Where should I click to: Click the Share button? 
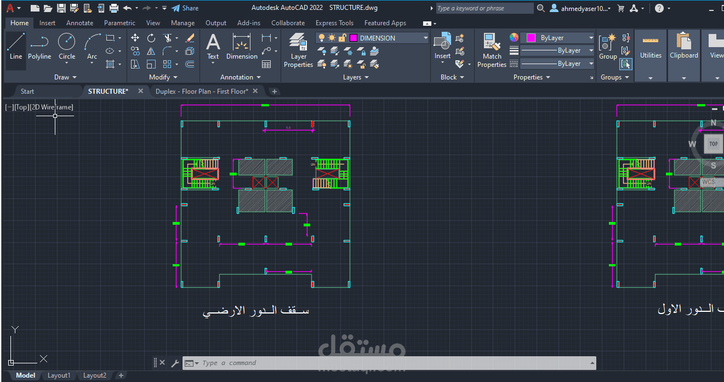(x=185, y=8)
